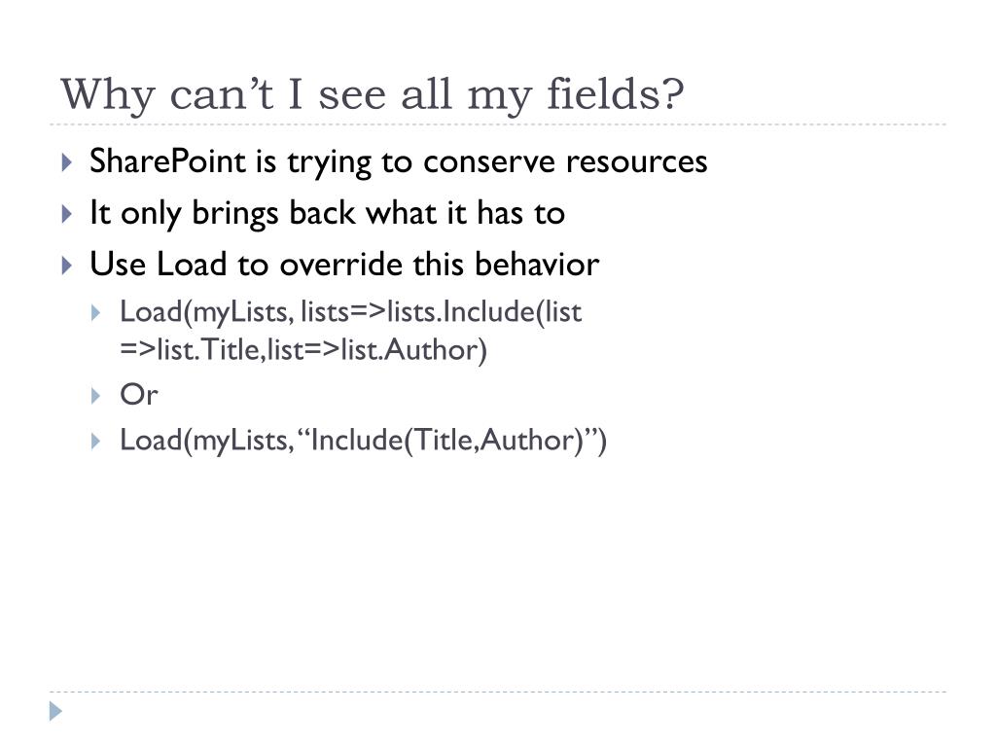Screen dimensions: 996x747
Task: Click the arrow bullet beside 'SharePoint is trying'
Action: coord(67,162)
